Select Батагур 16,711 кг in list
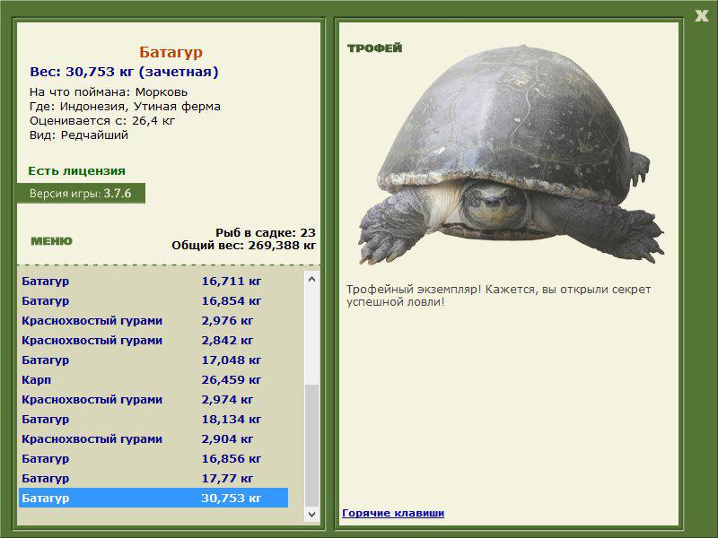 153,281
